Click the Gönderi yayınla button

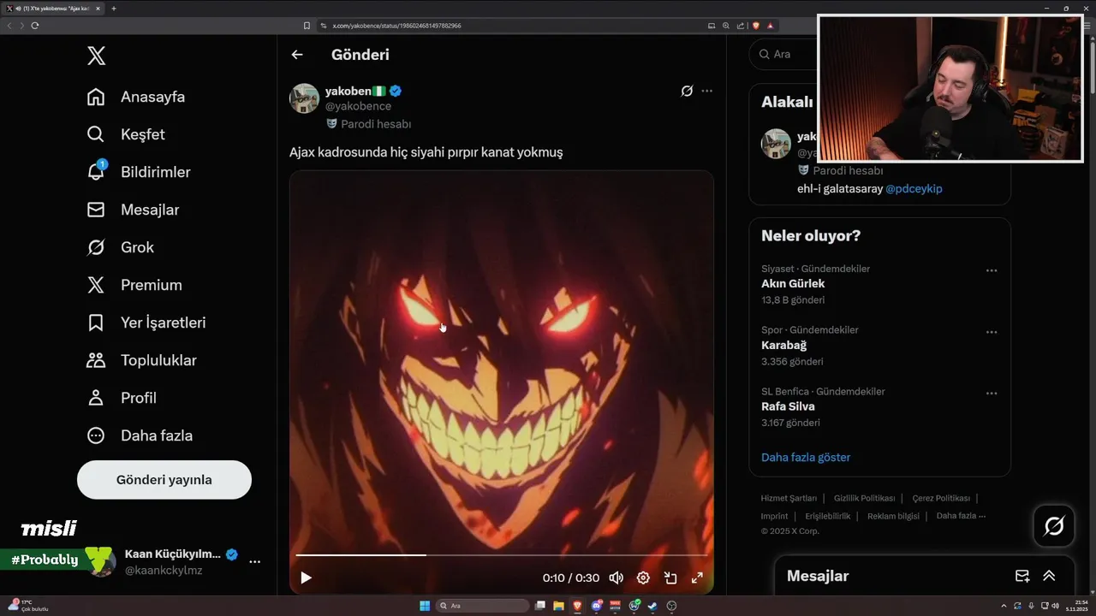click(164, 480)
